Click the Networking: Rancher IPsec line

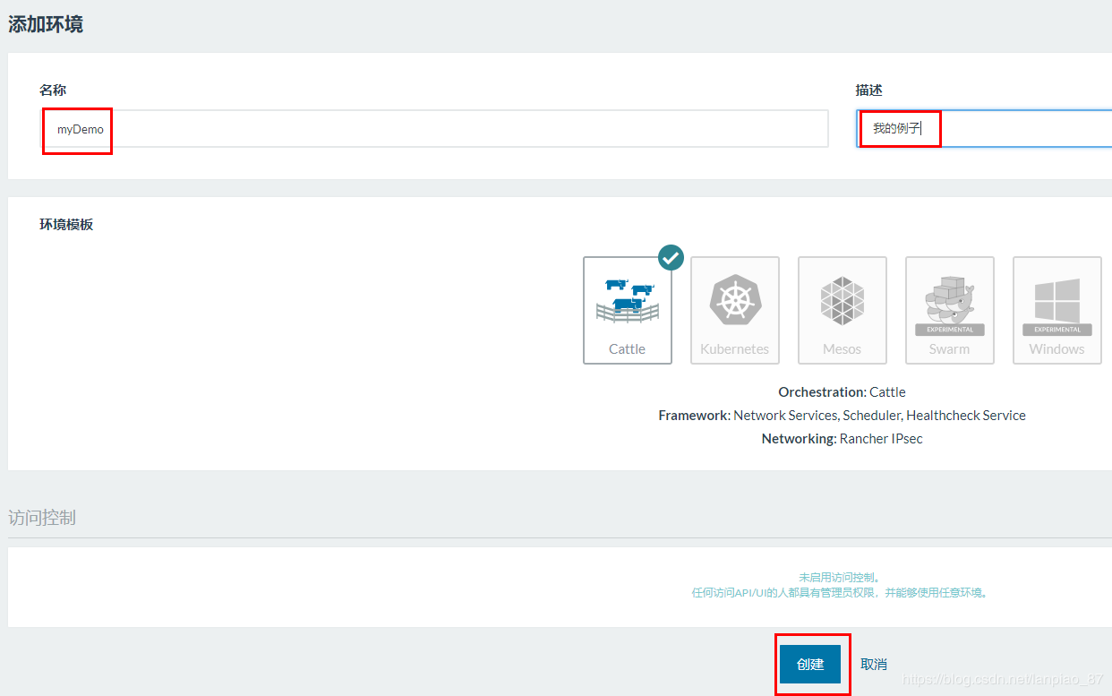tap(842, 439)
